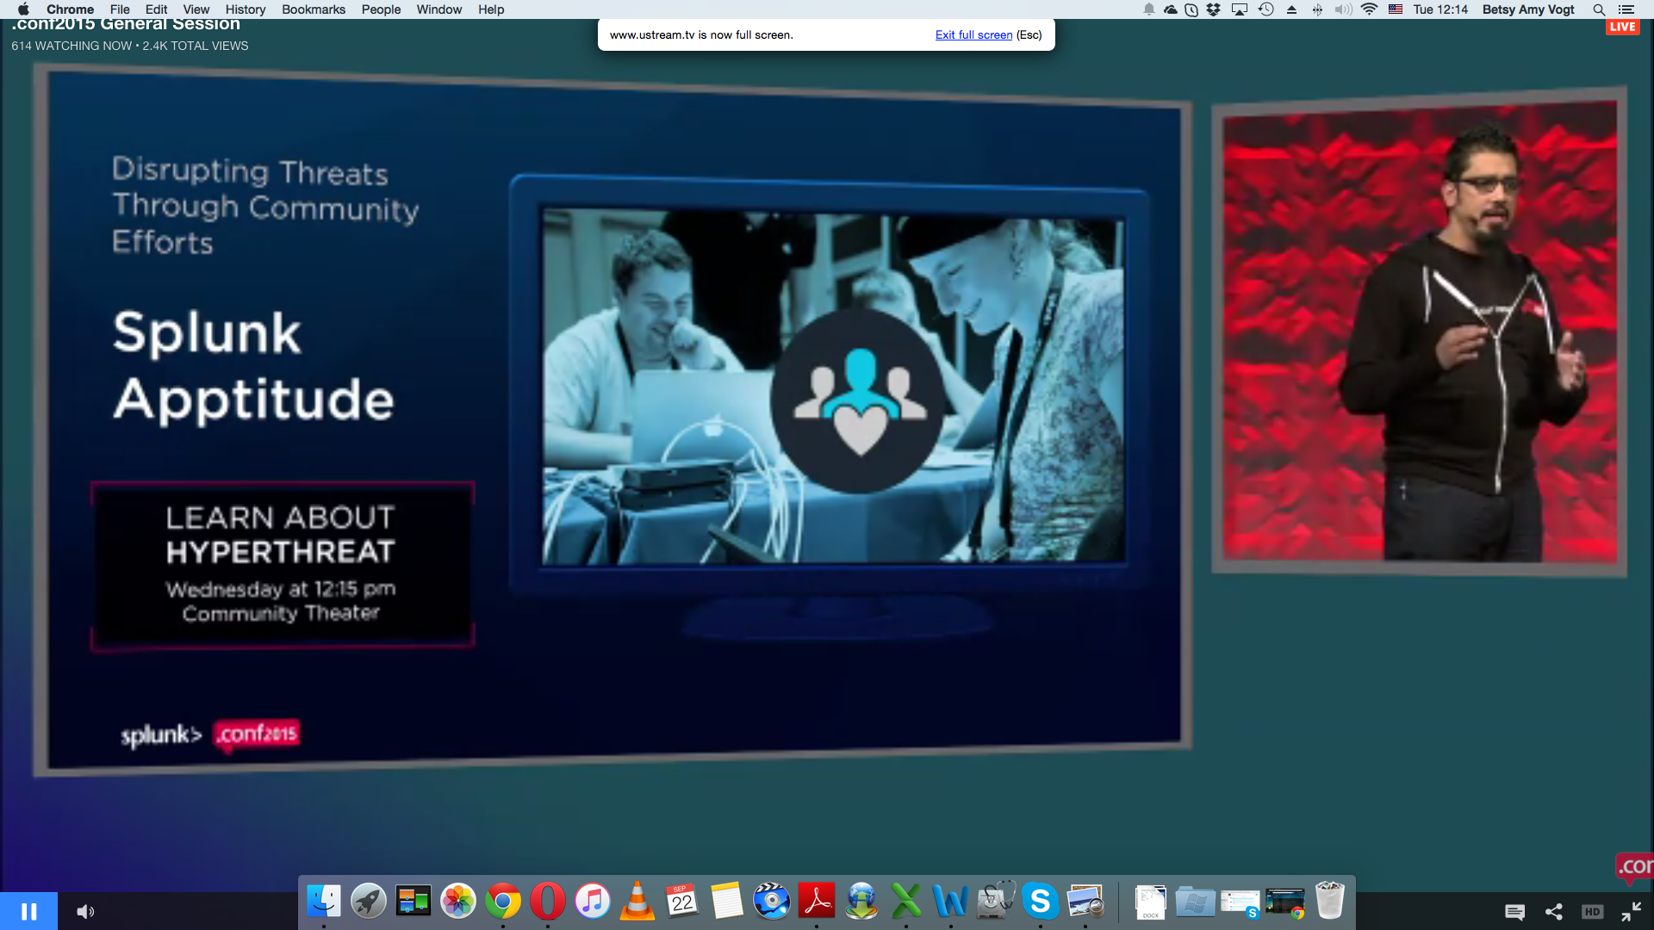The image size is (1654, 930).
Task: Pause the live video stream
Action: click(28, 911)
